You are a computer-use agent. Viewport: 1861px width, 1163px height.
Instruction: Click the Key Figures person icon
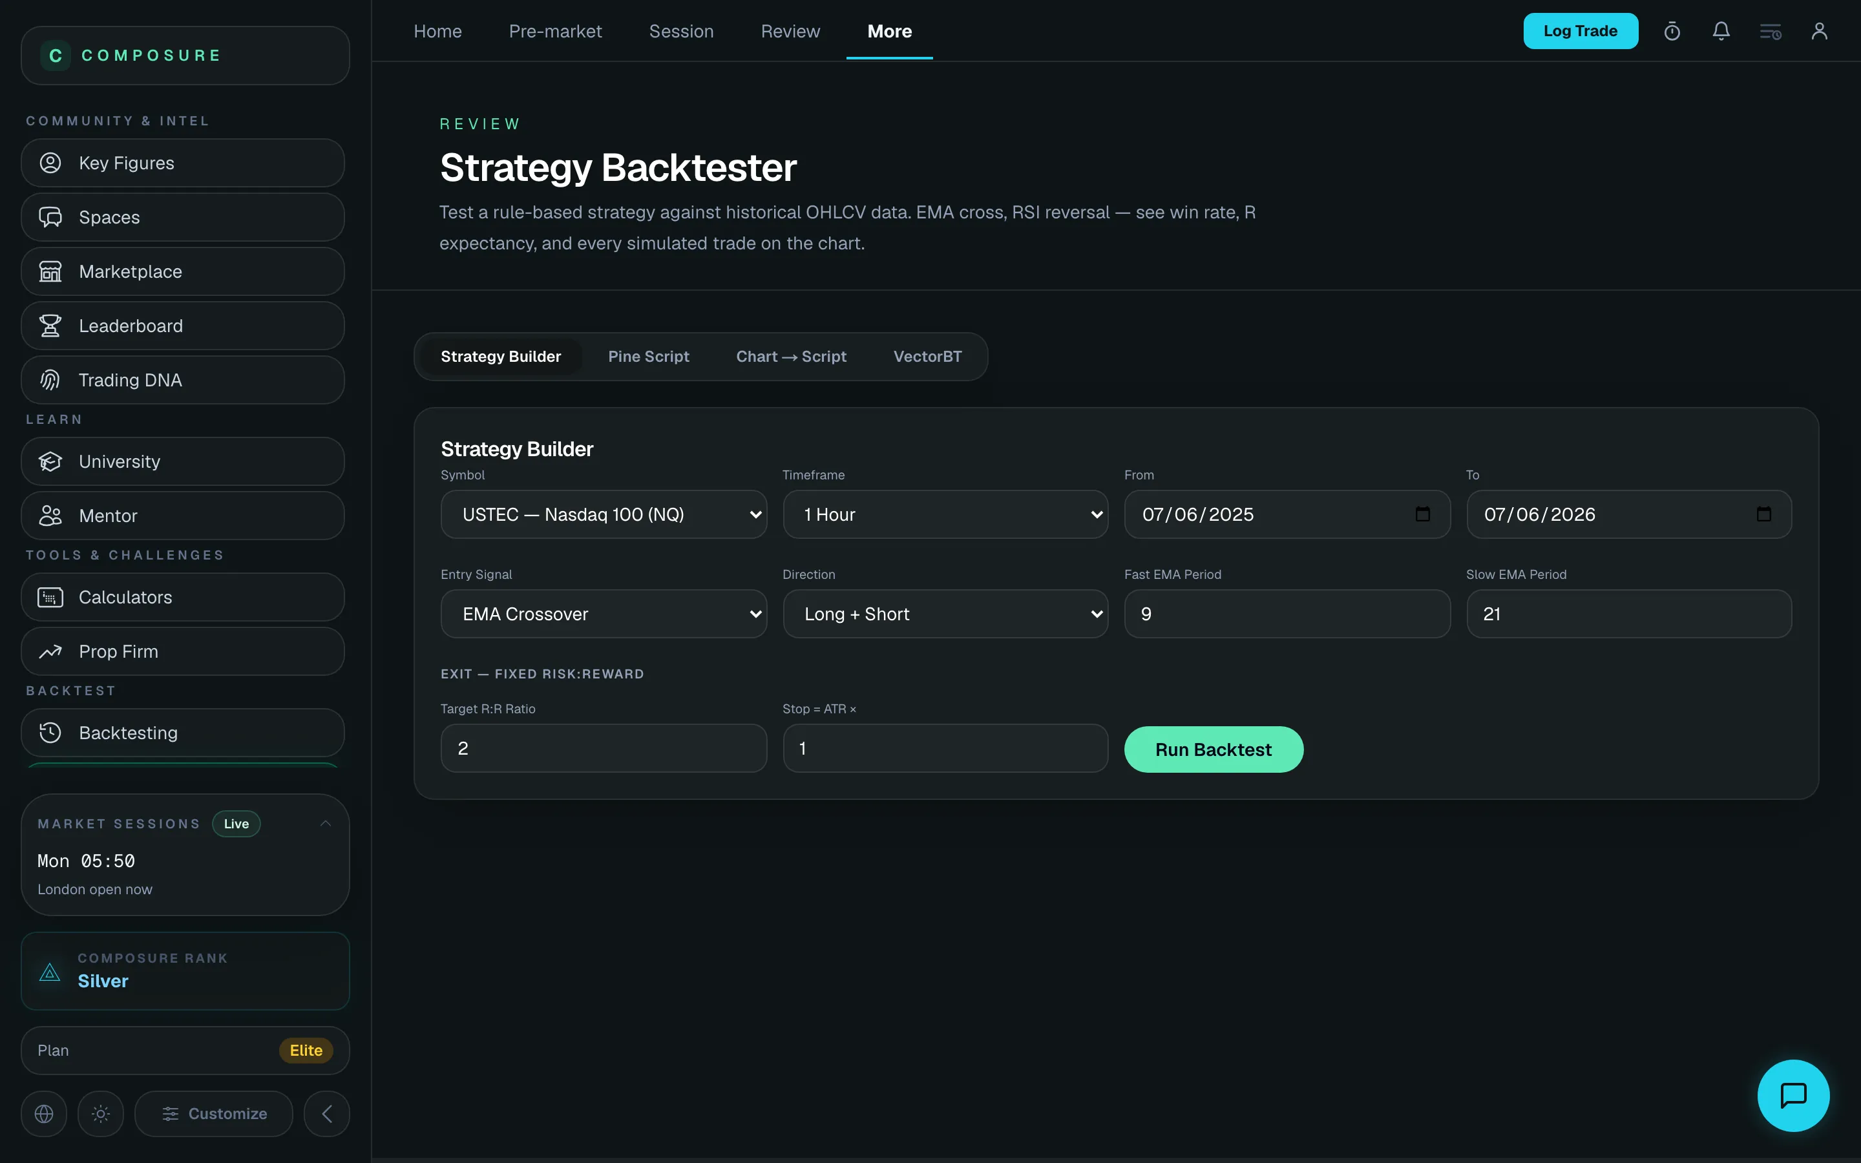point(51,163)
